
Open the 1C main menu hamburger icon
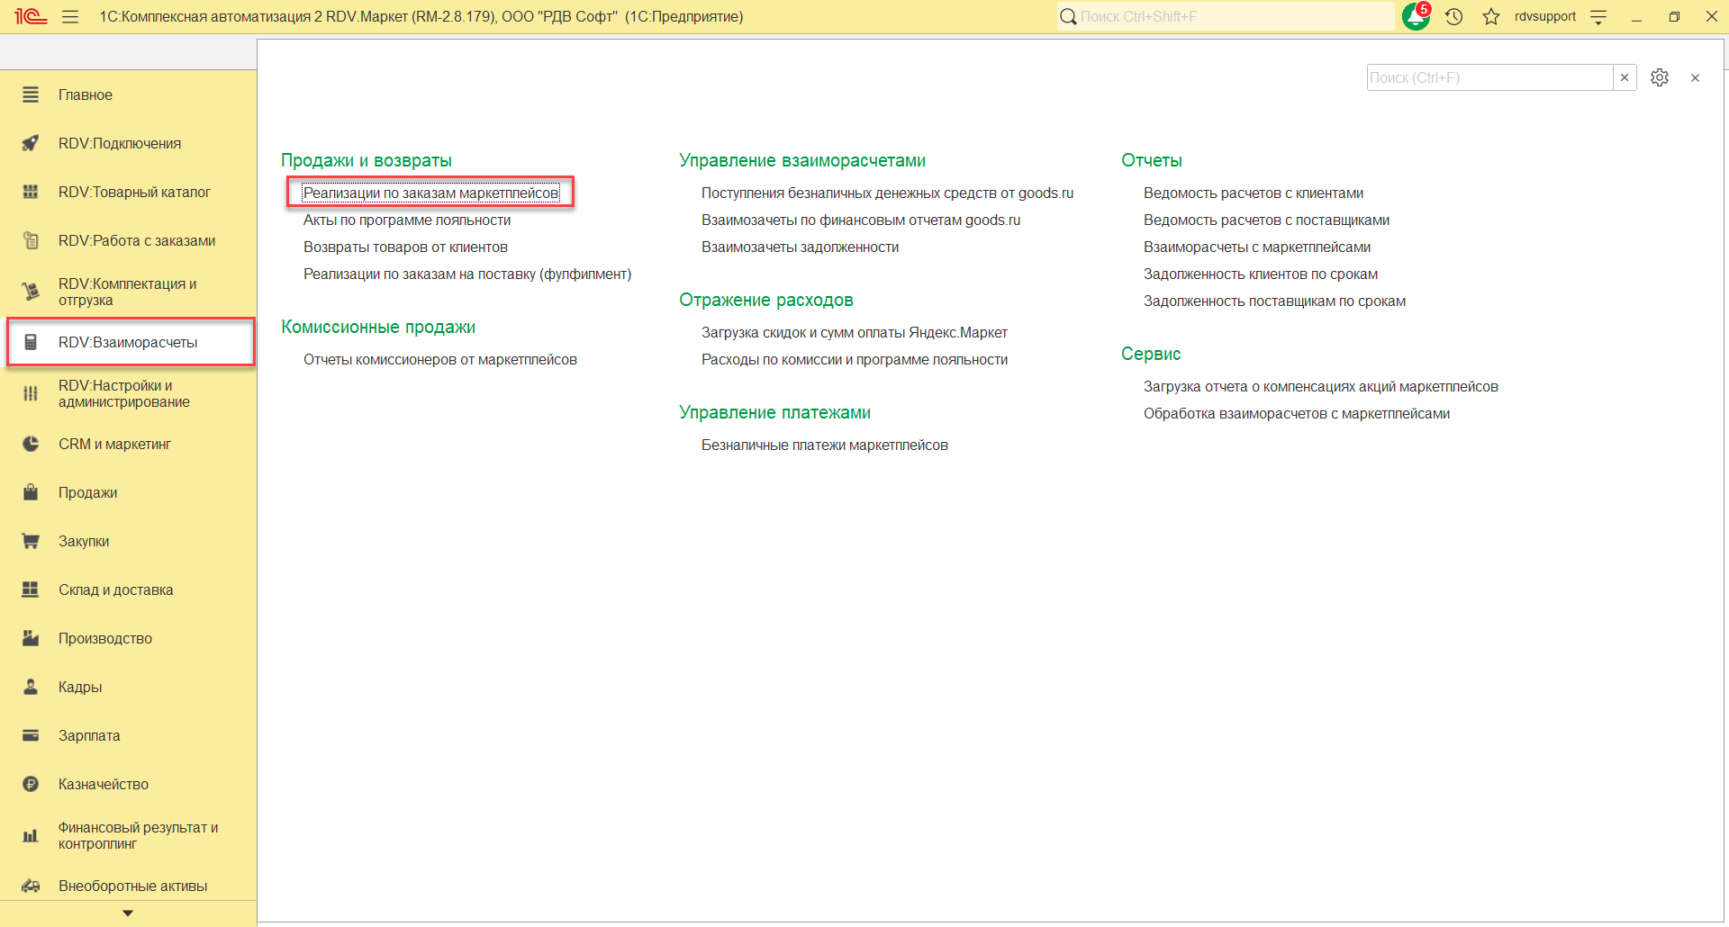[70, 17]
